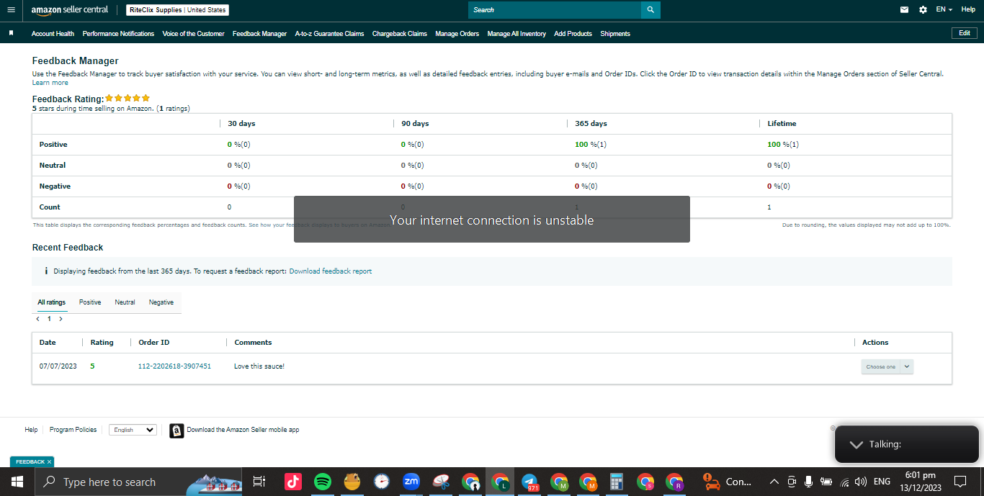984x496 pixels.
Task: Open Manage Orders menu item
Action: pyautogui.click(x=457, y=34)
